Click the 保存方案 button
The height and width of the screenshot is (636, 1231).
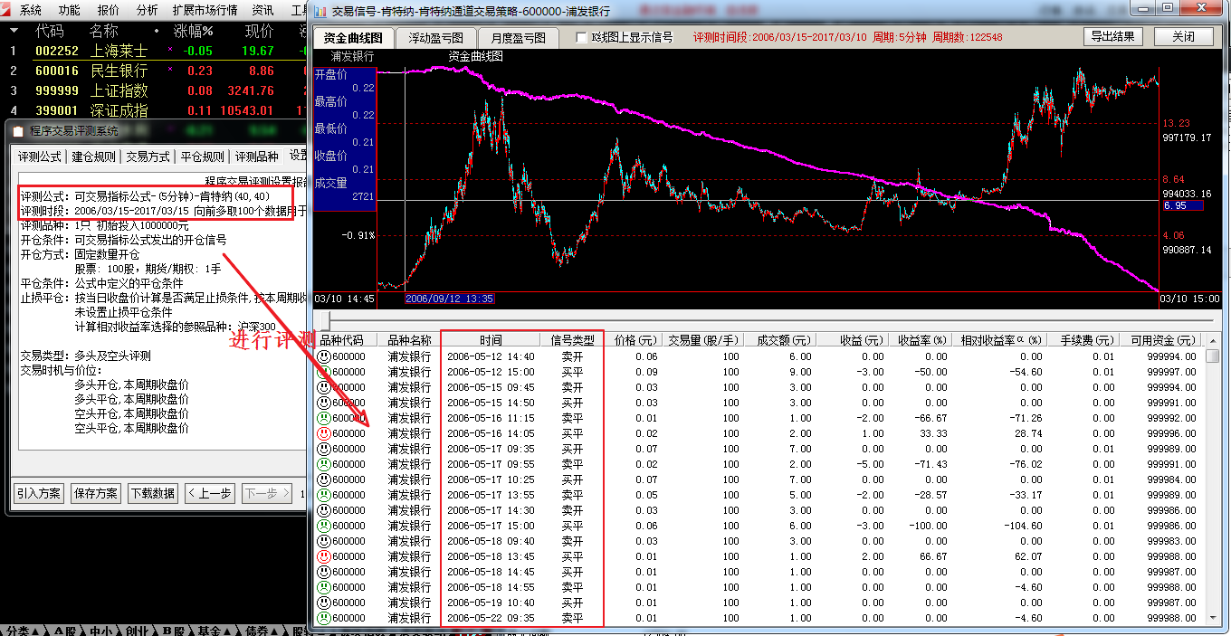pos(96,493)
